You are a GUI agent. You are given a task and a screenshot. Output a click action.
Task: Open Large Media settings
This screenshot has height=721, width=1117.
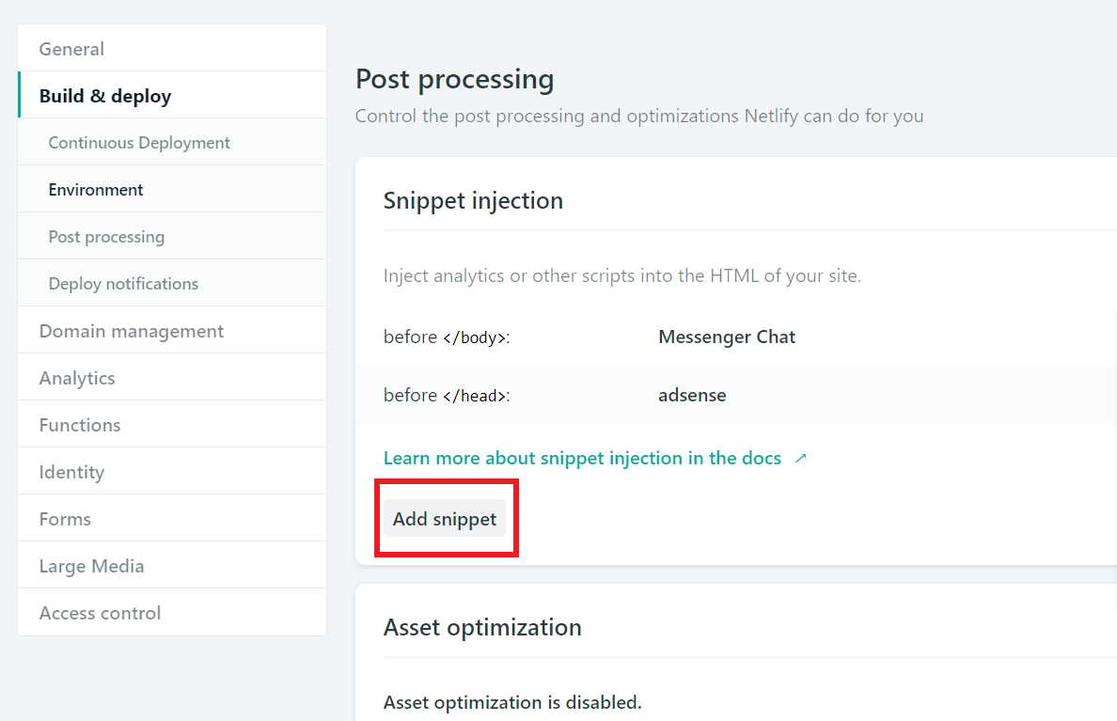[91, 566]
